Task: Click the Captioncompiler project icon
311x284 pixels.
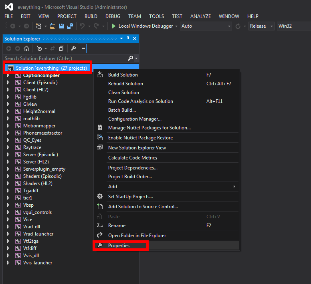Action: (x=18, y=75)
